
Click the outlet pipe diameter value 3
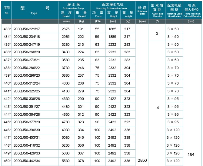(x=157, y=33)
